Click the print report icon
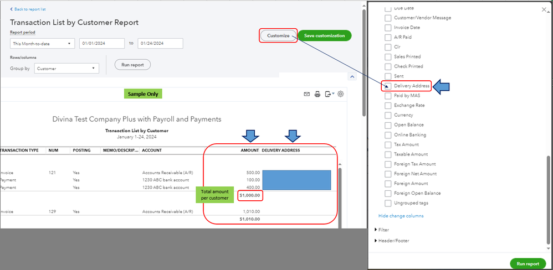Viewport: 553px width, 270px height. [318, 94]
